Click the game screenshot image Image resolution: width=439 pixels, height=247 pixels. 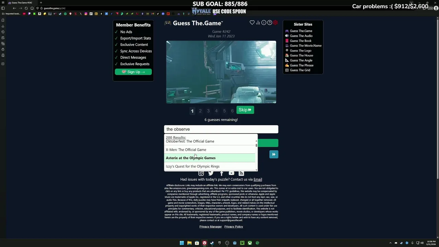[x=221, y=72]
